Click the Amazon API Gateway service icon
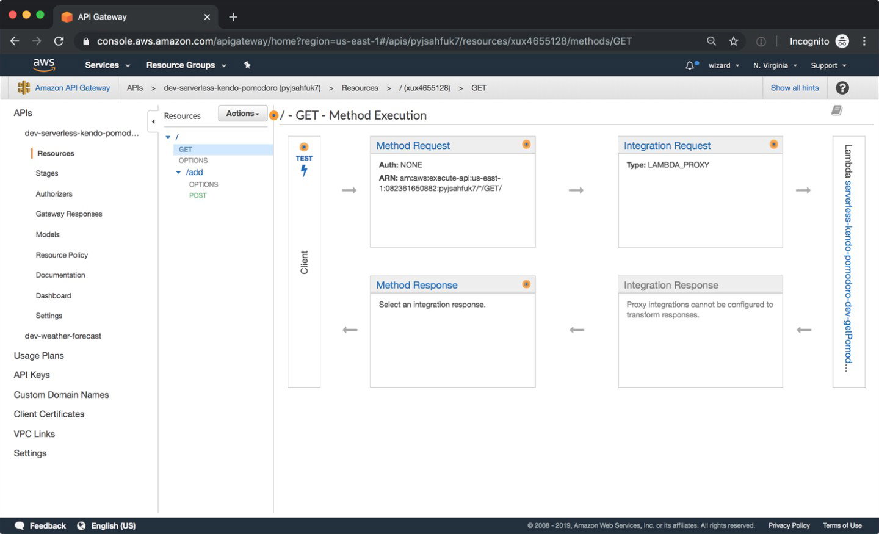 (x=23, y=87)
